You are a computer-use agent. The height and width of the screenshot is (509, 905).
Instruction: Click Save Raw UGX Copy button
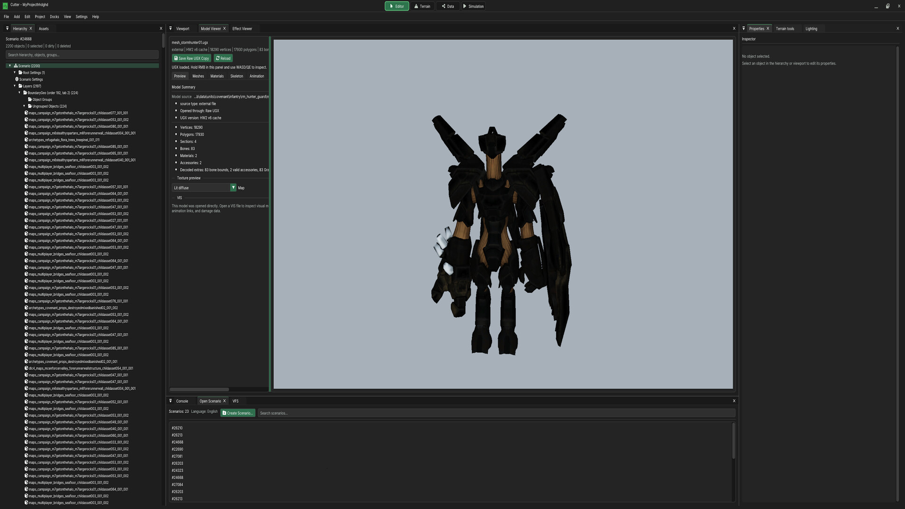pos(192,58)
